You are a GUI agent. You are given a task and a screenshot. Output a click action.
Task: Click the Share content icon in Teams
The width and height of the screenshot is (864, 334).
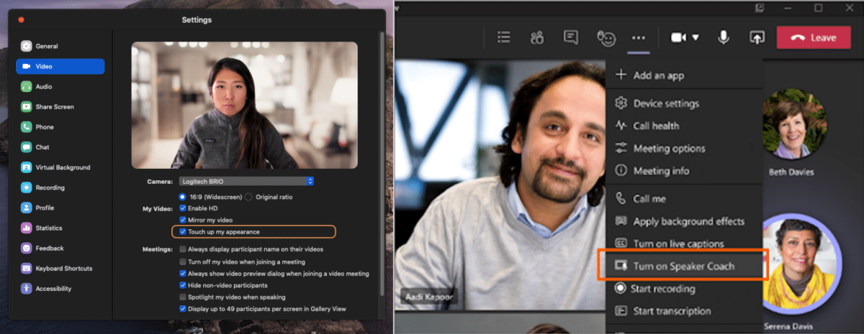pyautogui.click(x=757, y=37)
